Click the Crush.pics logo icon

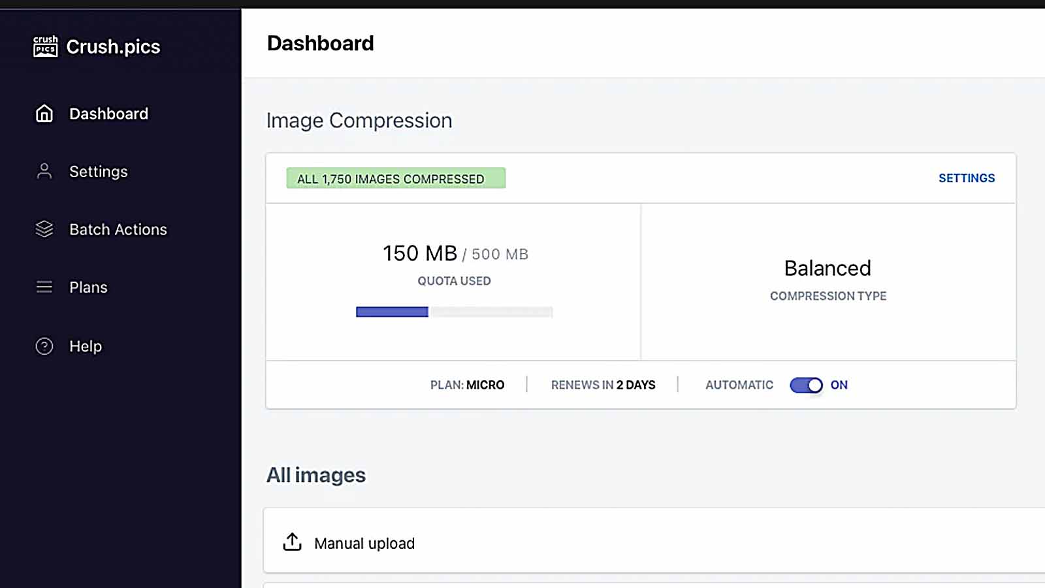[44, 46]
